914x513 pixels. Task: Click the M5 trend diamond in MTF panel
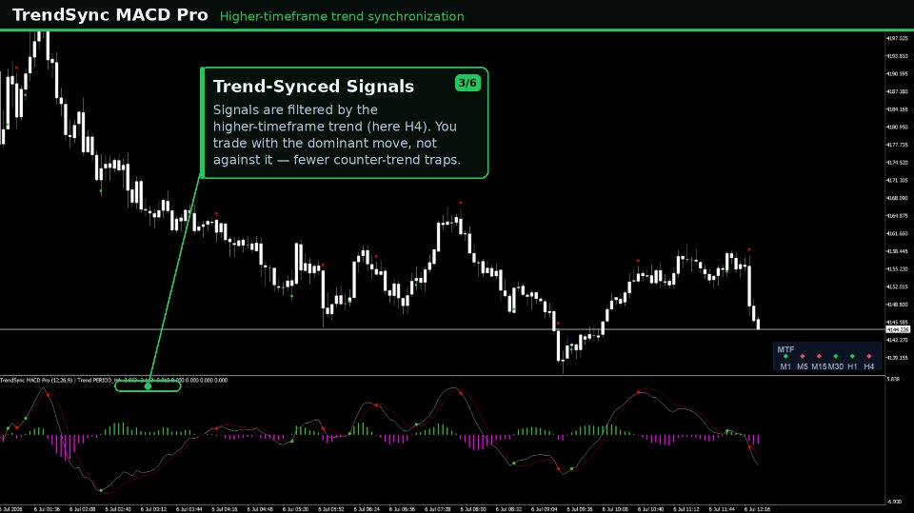(803, 356)
